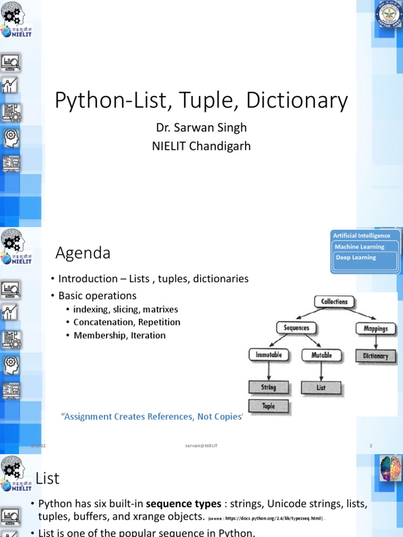
Task: Click the Python-List, Tuple, Dictionary title
Action: click(201, 100)
